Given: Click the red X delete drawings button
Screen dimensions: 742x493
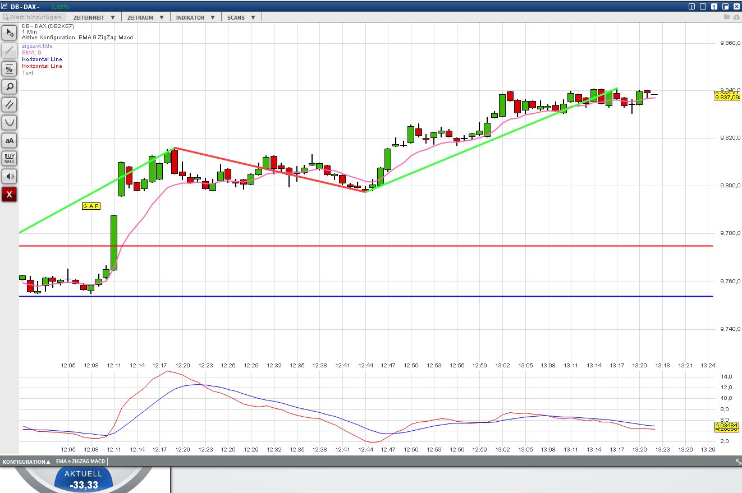Looking at the screenshot, I should point(10,194).
